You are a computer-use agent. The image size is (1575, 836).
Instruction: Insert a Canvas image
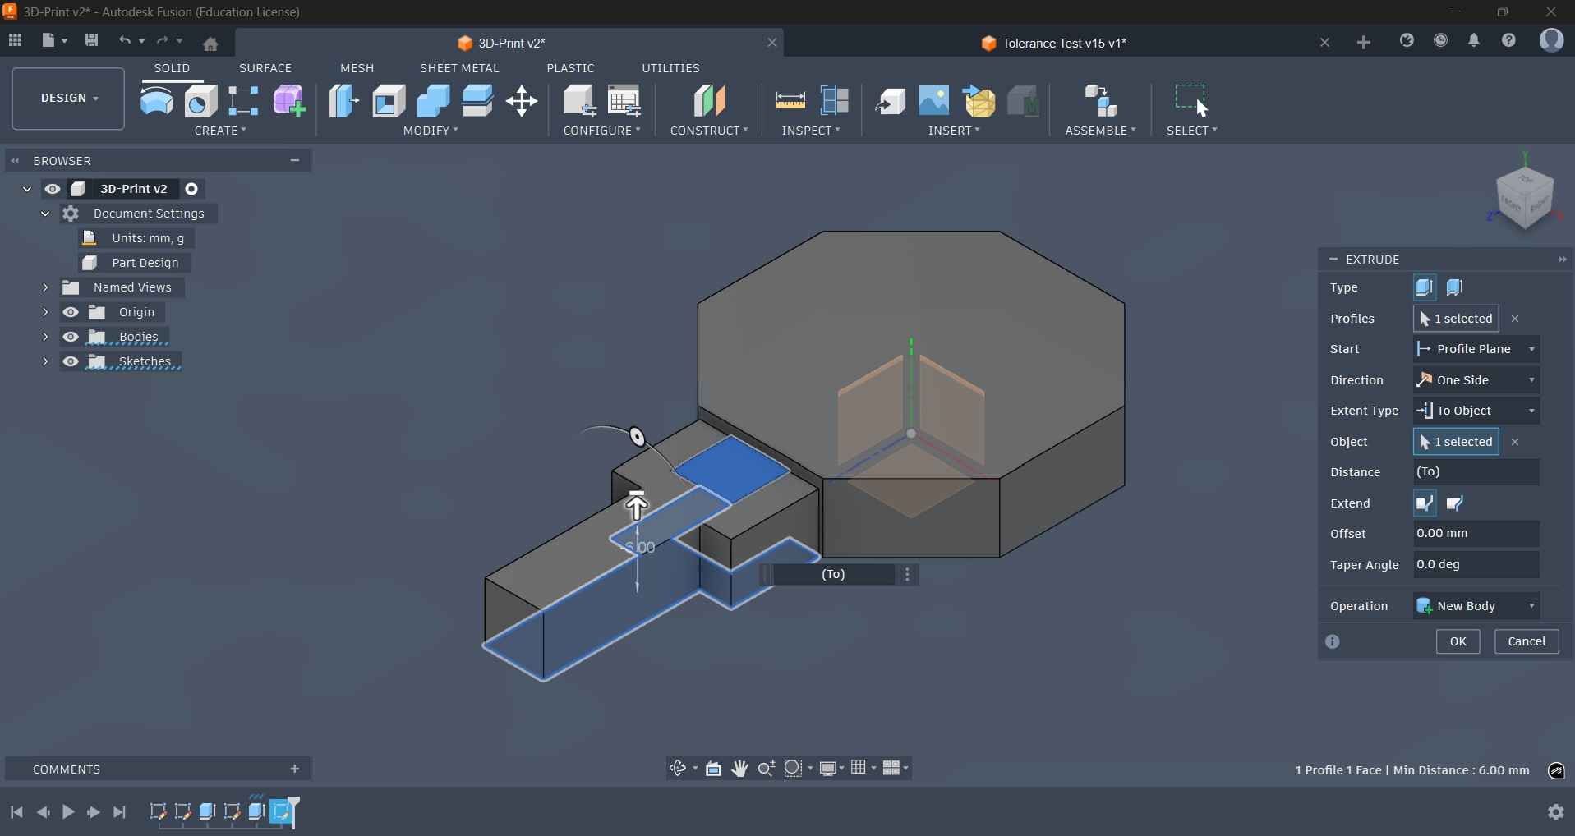pos(933,100)
